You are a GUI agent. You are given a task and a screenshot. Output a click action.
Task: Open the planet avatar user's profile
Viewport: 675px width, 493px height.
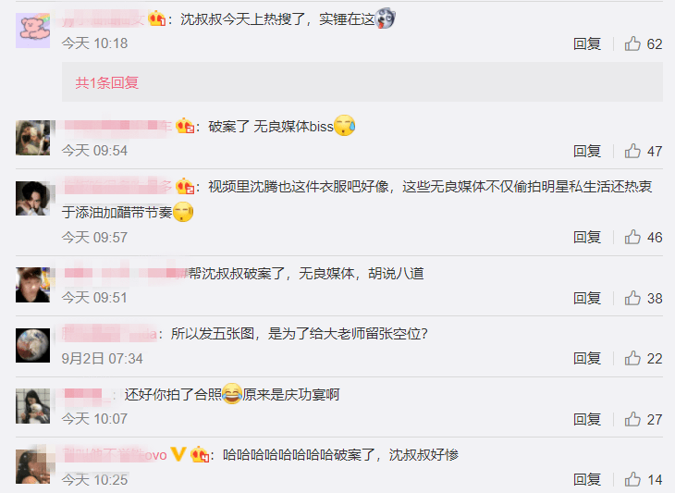pos(32,345)
